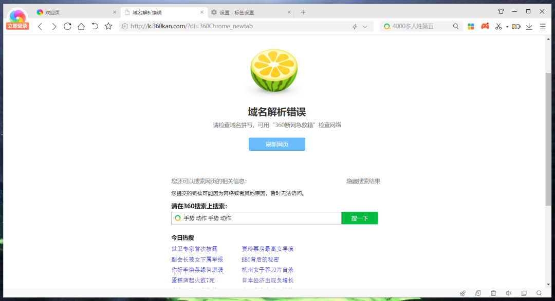555x301 pixels.
Task: Open the home page icon
Action: [81, 26]
